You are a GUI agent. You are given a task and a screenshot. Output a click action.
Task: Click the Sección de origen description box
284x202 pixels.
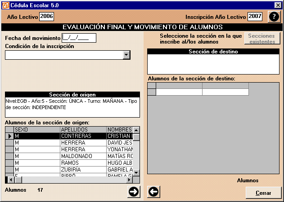point(72,107)
